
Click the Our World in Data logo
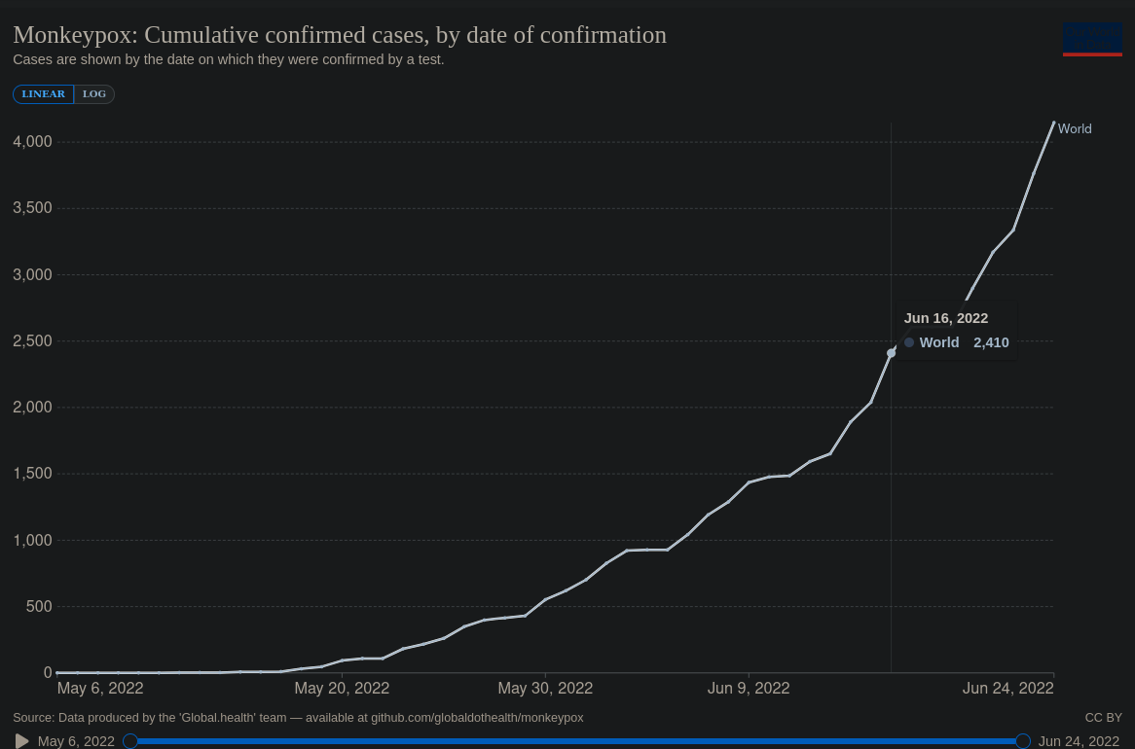(1092, 39)
